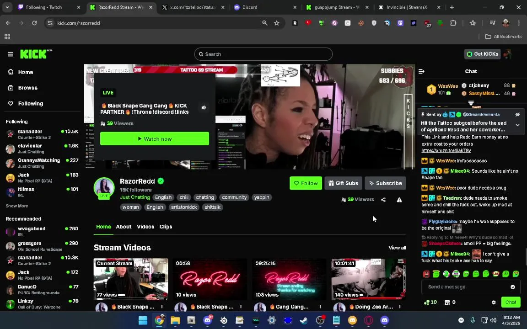This screenshot has height=329, width=527.
Task: Open the Kick hamburger sidebar menu
Action: coord(11,54)
